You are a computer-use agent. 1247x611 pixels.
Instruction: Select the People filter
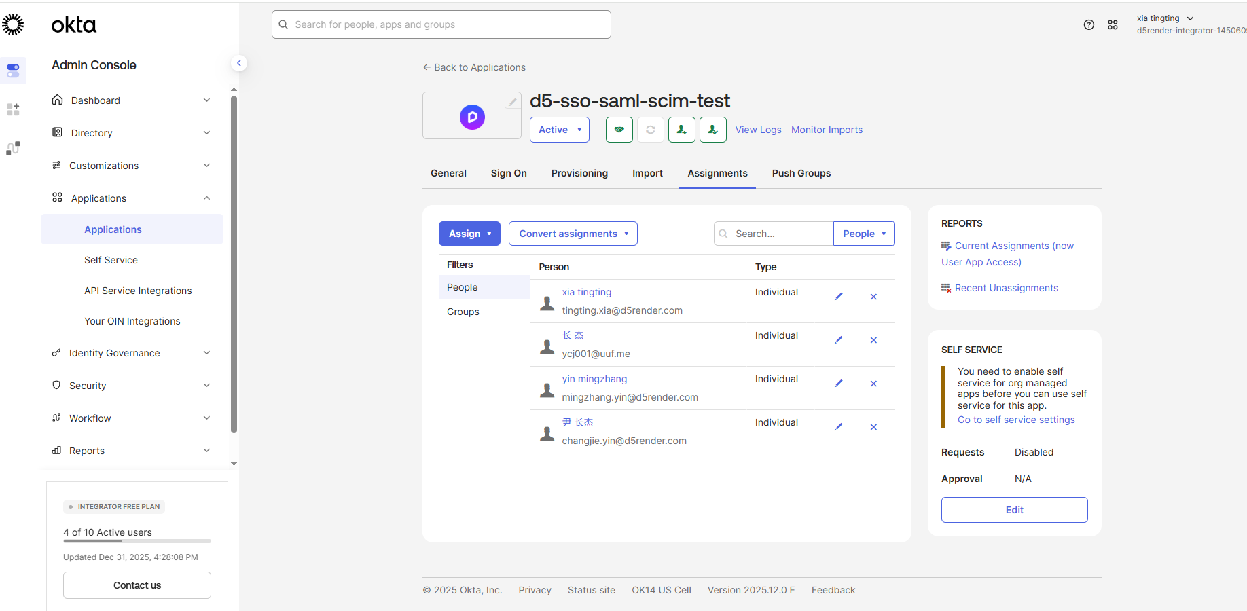click(x=463, y=287)
